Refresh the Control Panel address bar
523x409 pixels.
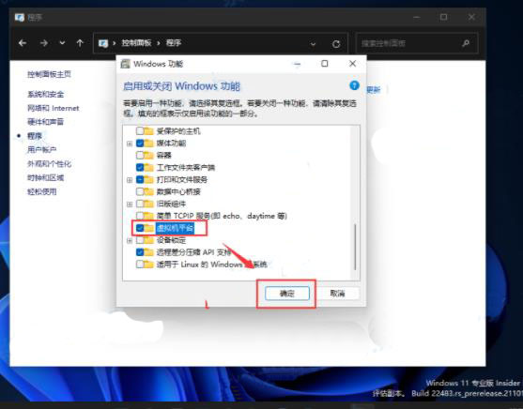coord(336,44)
